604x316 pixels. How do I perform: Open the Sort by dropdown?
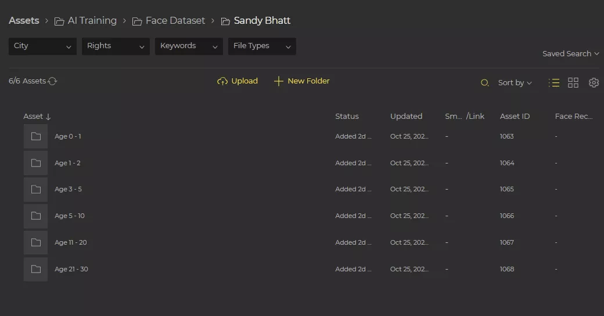coord(515,83)
